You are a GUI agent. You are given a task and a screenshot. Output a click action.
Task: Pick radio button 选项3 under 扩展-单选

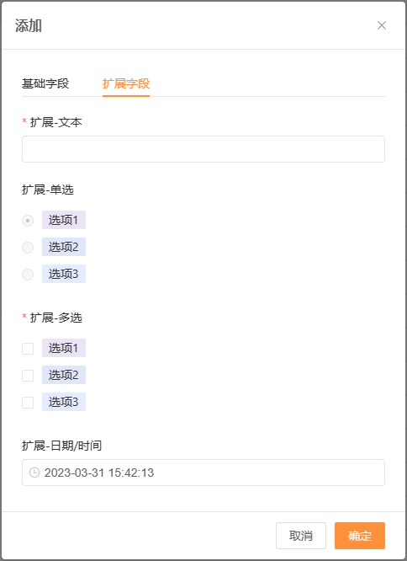click(28, 275)
